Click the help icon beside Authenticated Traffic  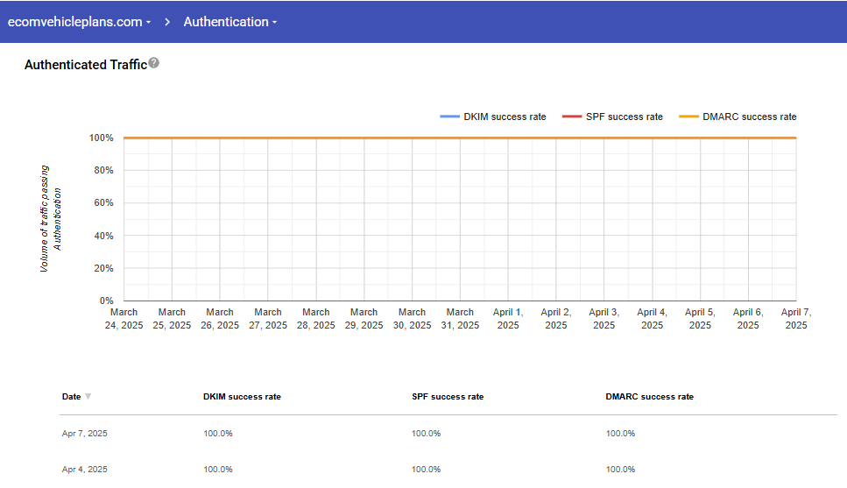pos(154,63)
